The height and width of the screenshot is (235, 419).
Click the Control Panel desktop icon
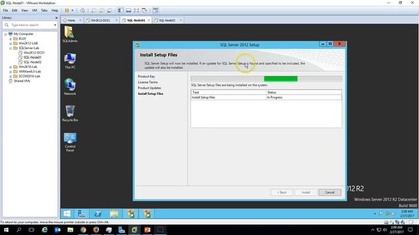tap(70, 142)
